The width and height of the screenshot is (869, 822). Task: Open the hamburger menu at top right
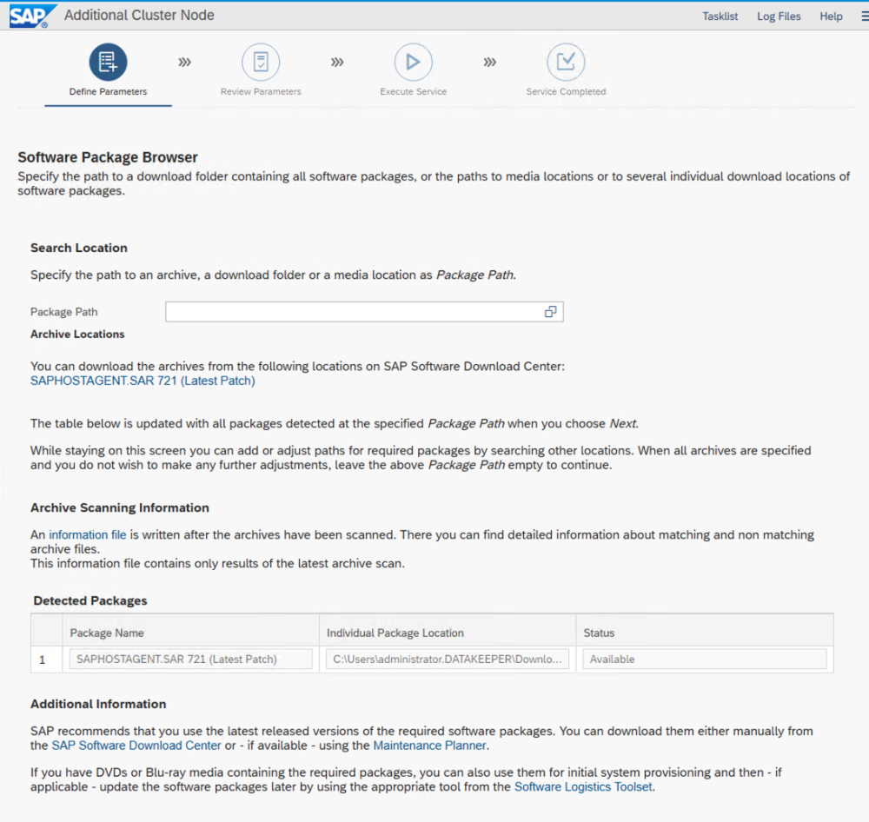tap(865, 16)
